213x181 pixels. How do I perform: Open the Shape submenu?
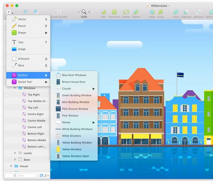click(28, 33)
